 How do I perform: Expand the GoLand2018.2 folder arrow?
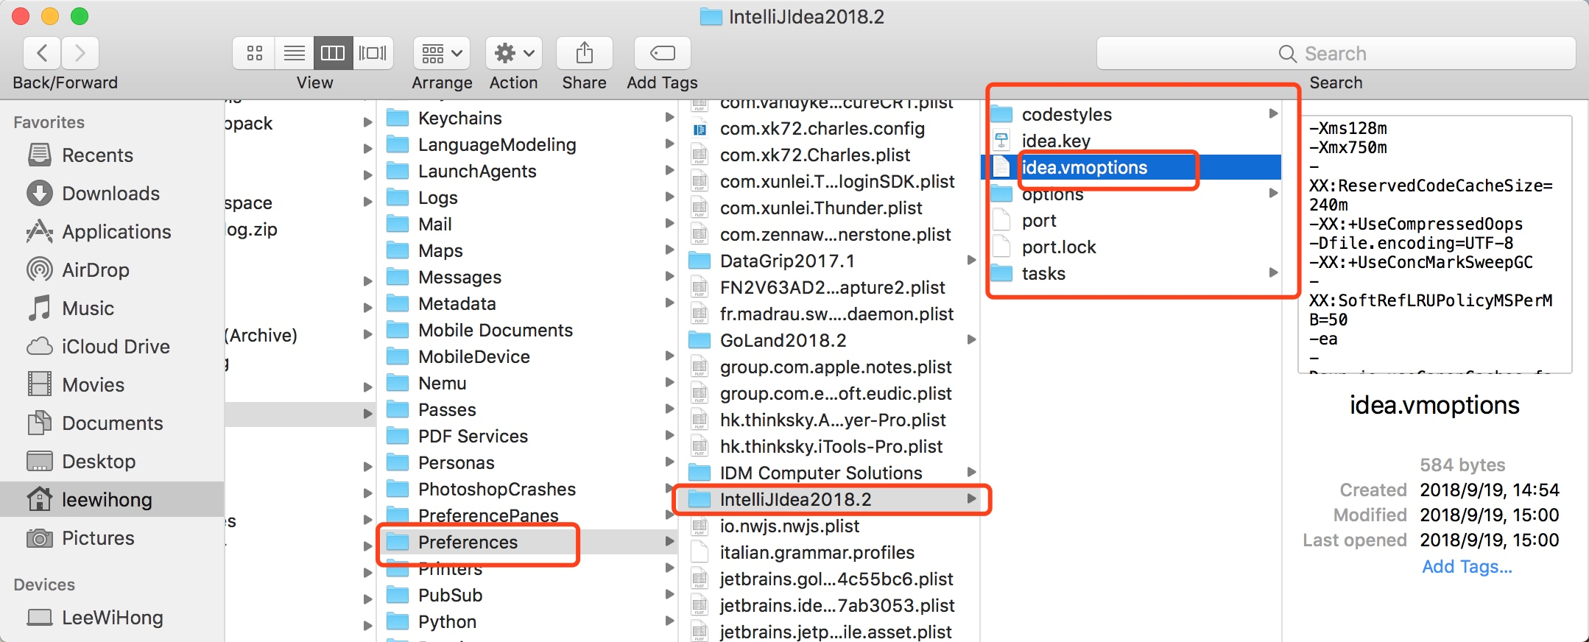tap(971, 339)
